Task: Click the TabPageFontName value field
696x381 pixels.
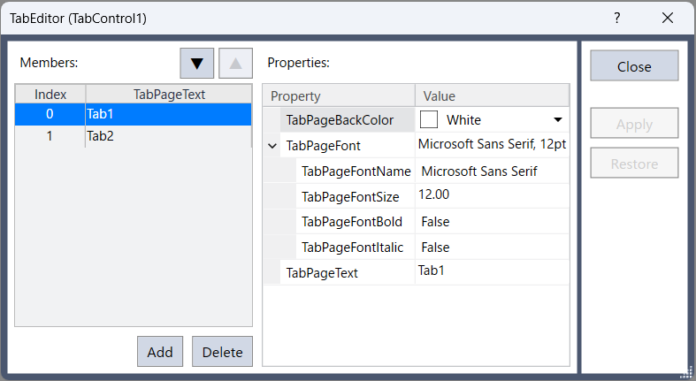Action: click(x=491, y=171)
